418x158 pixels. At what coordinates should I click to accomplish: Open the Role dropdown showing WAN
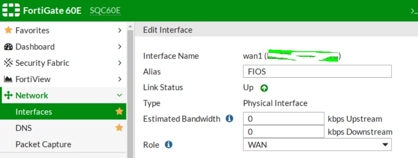pos(317,145)
